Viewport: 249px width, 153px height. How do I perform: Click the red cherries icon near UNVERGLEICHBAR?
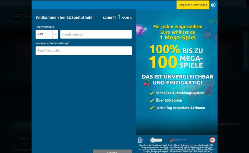tap(146, 83)
